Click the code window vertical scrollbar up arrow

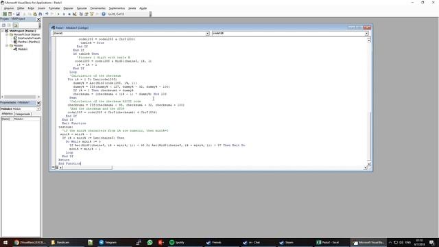(x=369, y=40)
